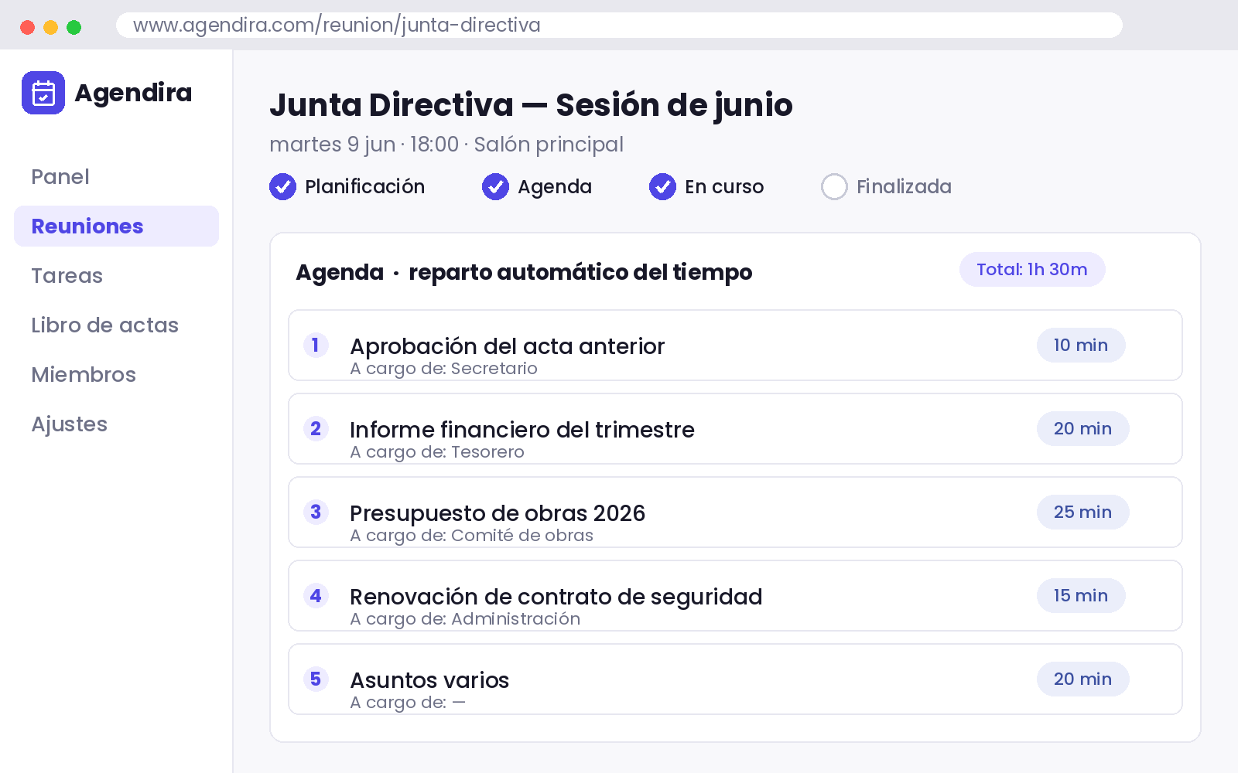
Task: Click the date line 'martes 9 jun · 18:00'
Action: 364,145
